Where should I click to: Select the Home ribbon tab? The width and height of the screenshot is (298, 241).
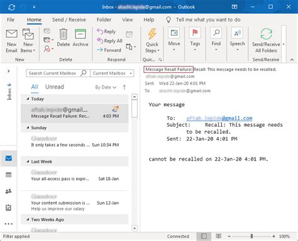coord(34,19)
